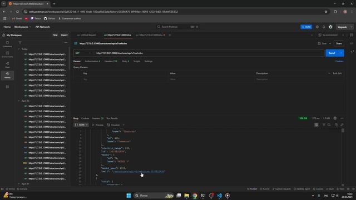Image resolution: width=356 pixels, height=200 pixels.
Task: Open the response Cookies tab
Action: pos(85,118)
